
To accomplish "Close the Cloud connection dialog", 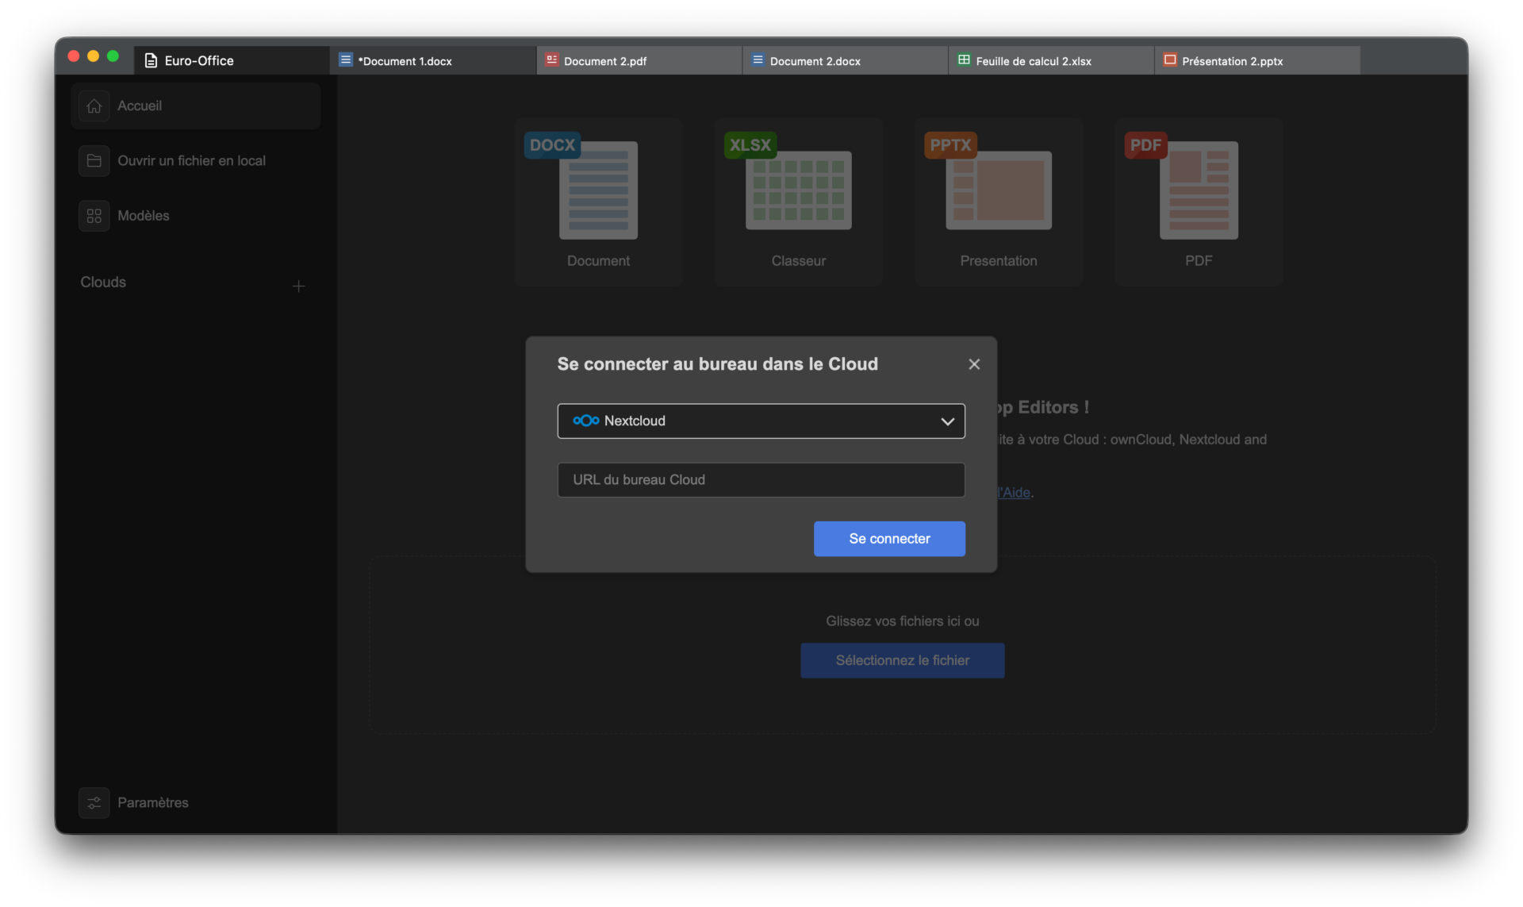I will point(973,364).
